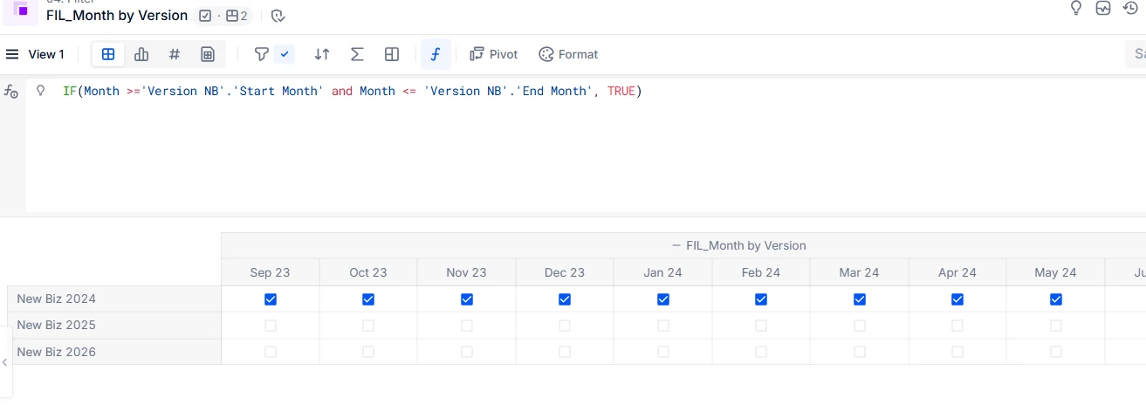
Task: Select the hash number view icon
Action: click(175, 54)
